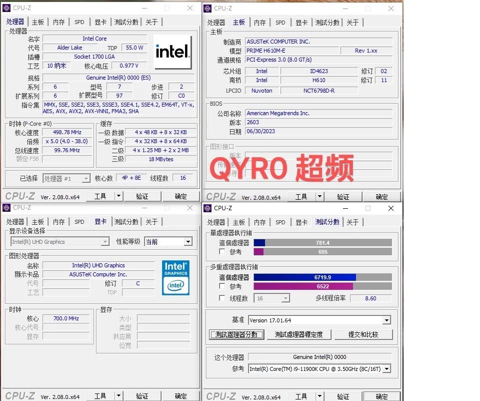Click the 名字 field showing Intel Core

tap(94, 39)
